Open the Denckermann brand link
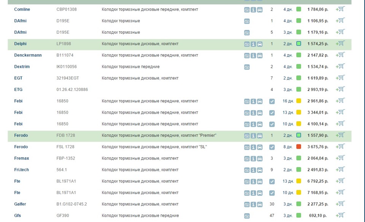The height and width of the screenshot is (222, 365). (x=28, y=55)
